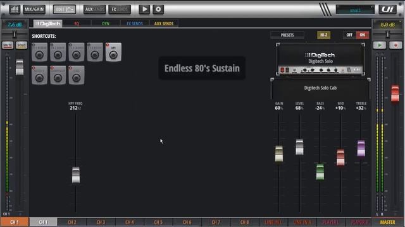Select the highlighted grey CH 1 channel tab
Viewport: 405px width, 227px height.
click(x=43, y=222)
